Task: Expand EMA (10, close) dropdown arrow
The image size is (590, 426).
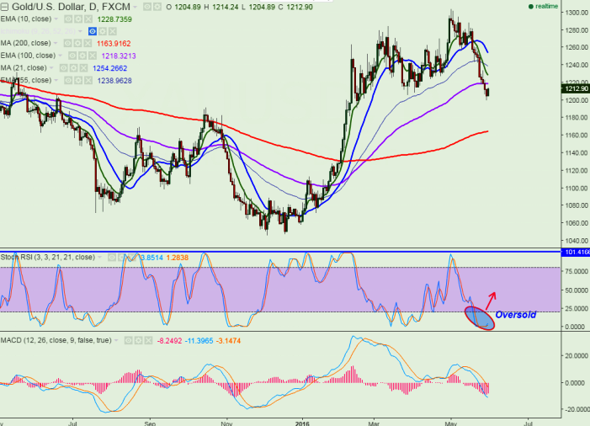Action: (x=56, y=19)
